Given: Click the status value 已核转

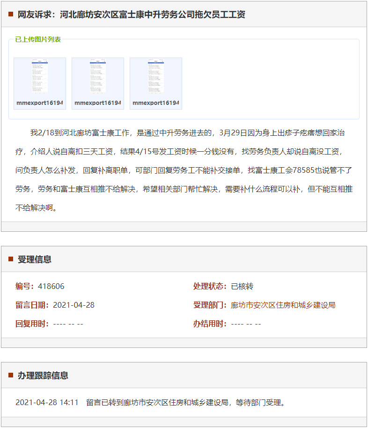Looking at the screenshot, I should [242, 286].
